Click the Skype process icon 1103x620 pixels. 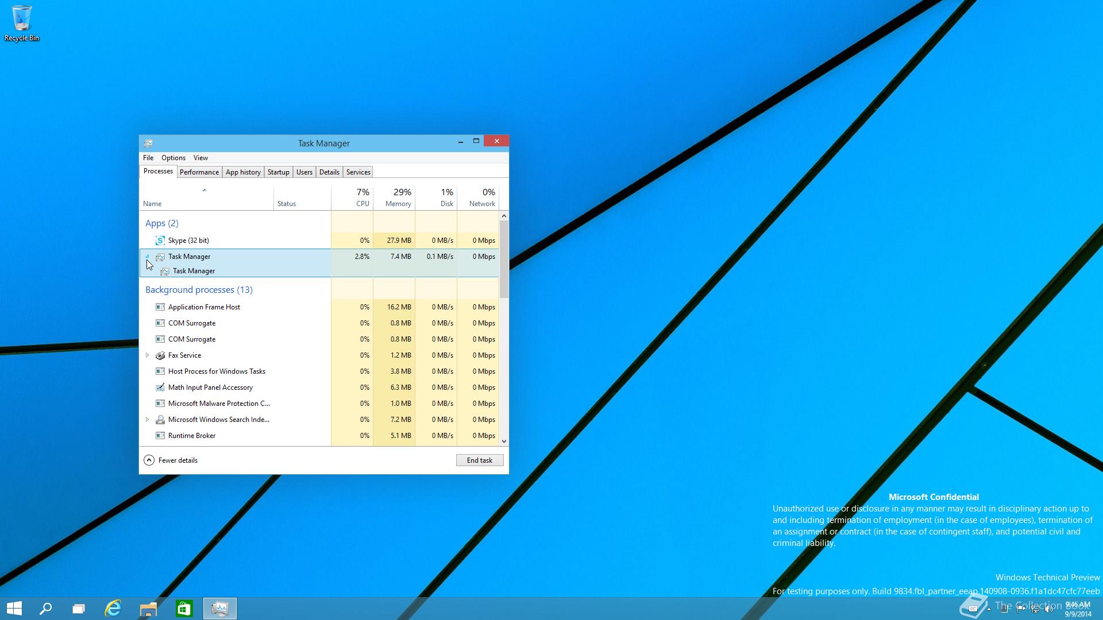[x=160, y=241]
